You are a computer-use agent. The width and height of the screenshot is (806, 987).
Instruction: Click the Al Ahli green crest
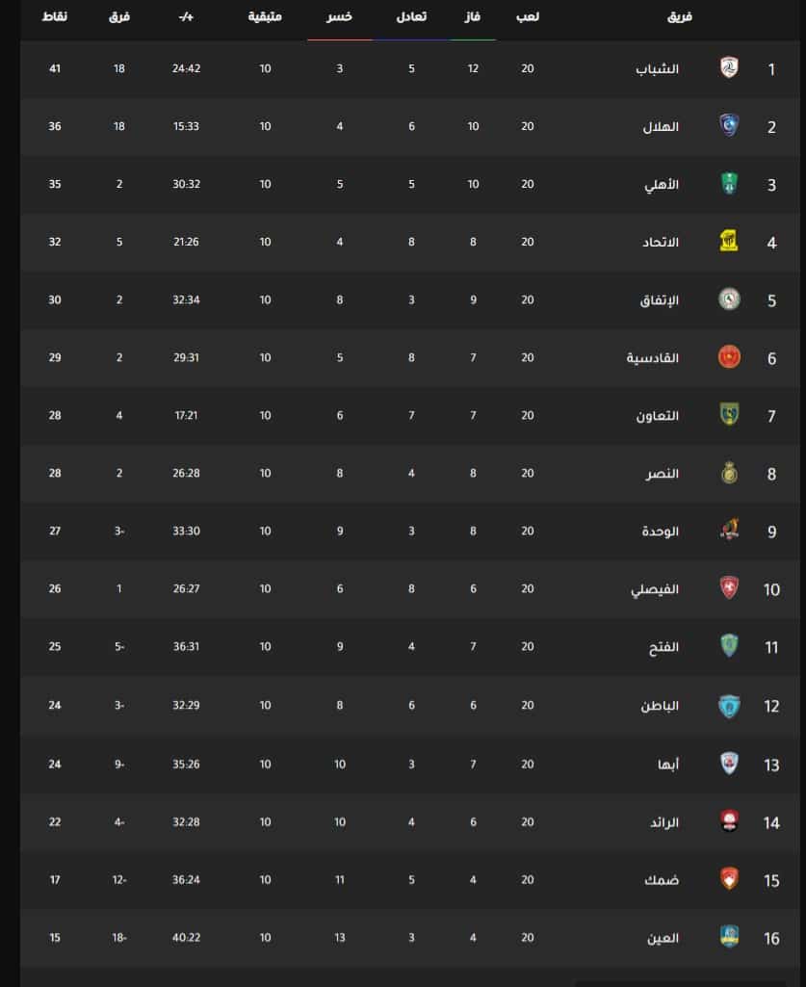(729, 184)
